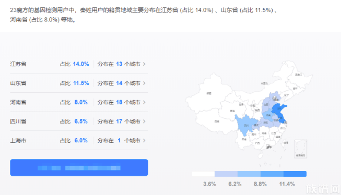Image resolution: width=341 pixels, height=195 pixels.
Task: Expand the 河南省 row chevron arrow
Action: pyautogui.click(x=144, y=102)
